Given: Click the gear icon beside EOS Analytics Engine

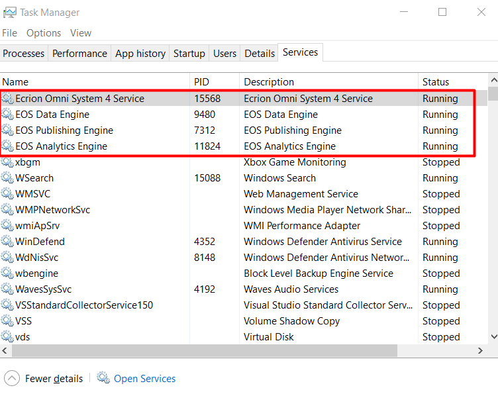Looking at the screenshot, I should coord(7,146).
